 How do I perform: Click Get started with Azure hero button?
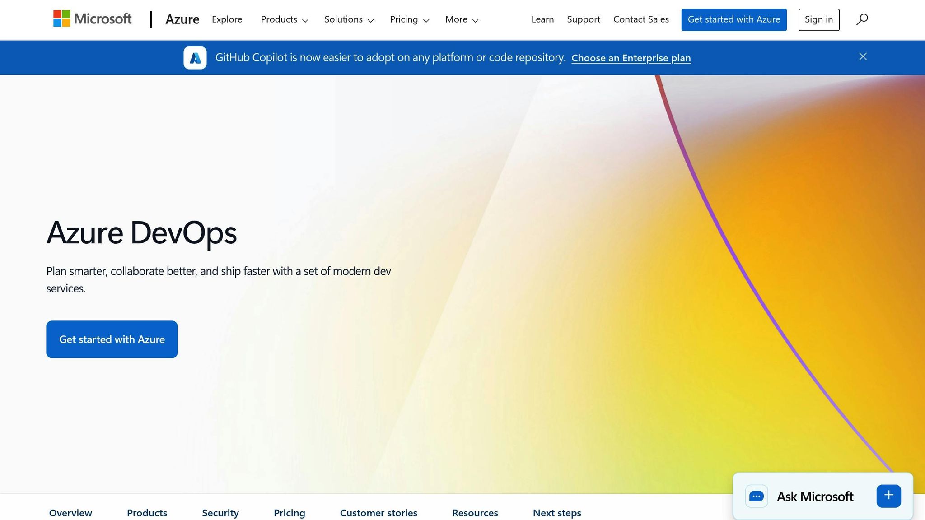[112, 339]
